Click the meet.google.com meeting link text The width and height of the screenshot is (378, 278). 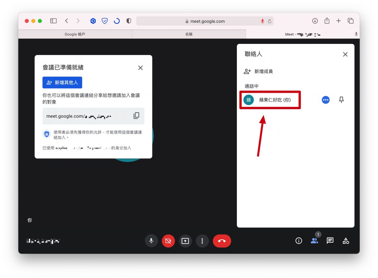coord(79,116)
